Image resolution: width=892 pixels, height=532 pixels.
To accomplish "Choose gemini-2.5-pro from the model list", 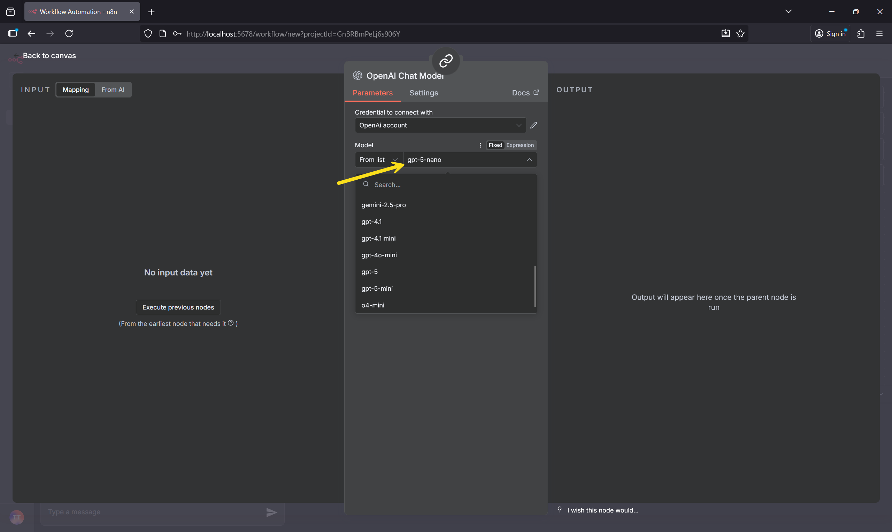I will tap(446, 205).
